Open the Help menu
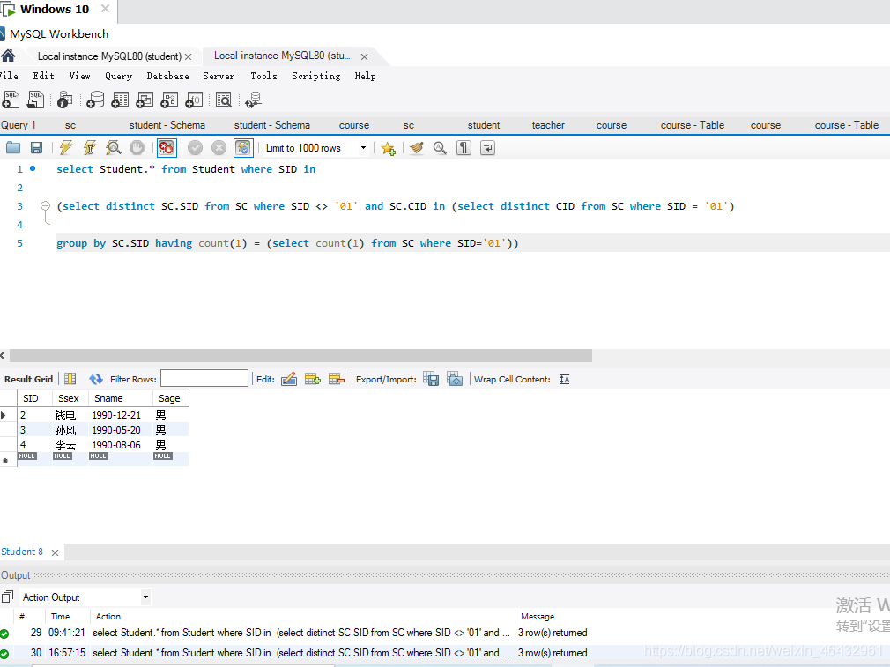The image size is (890, 667). click(x=365, y=76)
